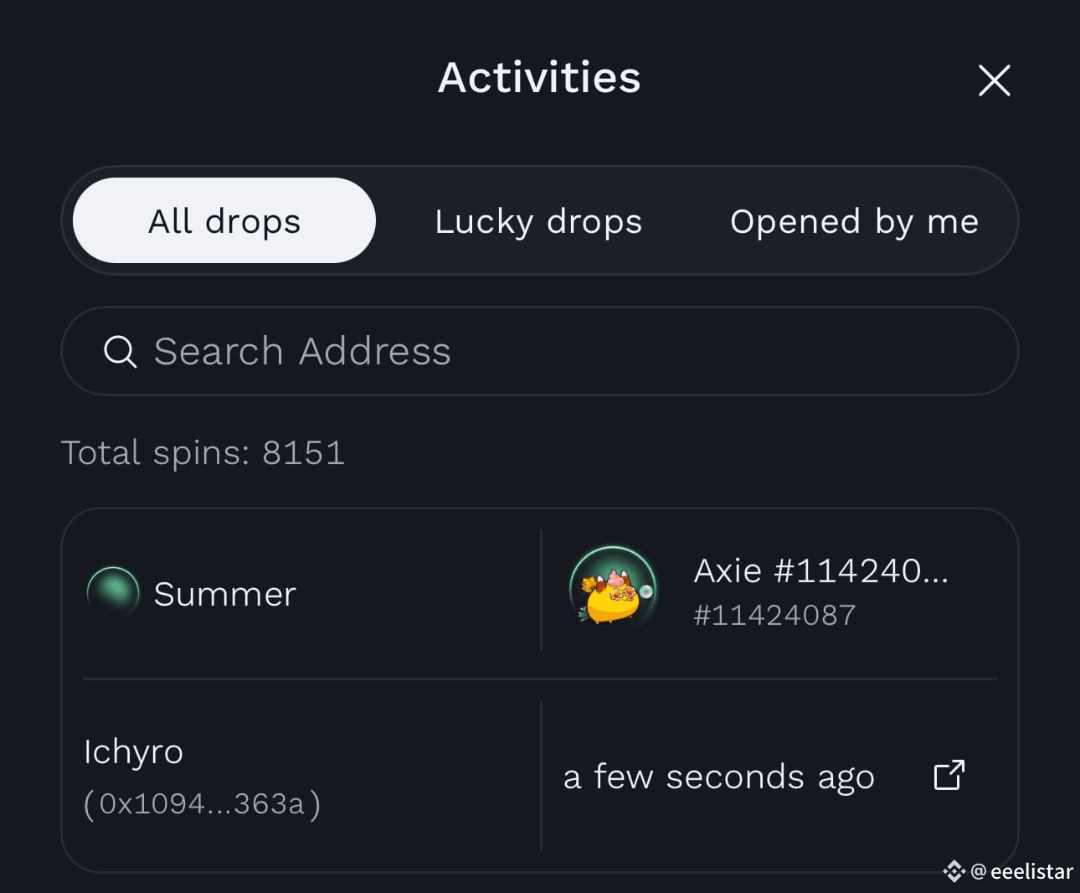Click the drop activity card
This screenshot has width=1080, height=893.
pyautogui.click(x=540, y=690)
